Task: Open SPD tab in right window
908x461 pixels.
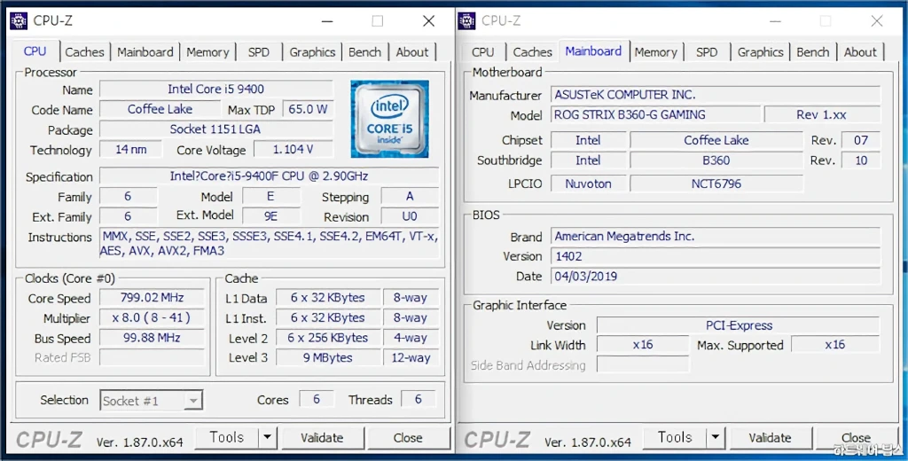Action: [707, 52]
